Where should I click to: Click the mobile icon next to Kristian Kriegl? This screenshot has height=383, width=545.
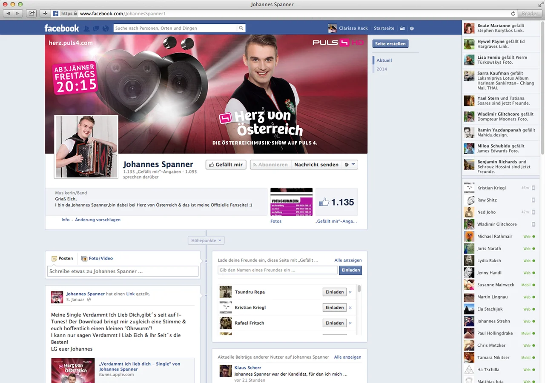coord(534,188)
